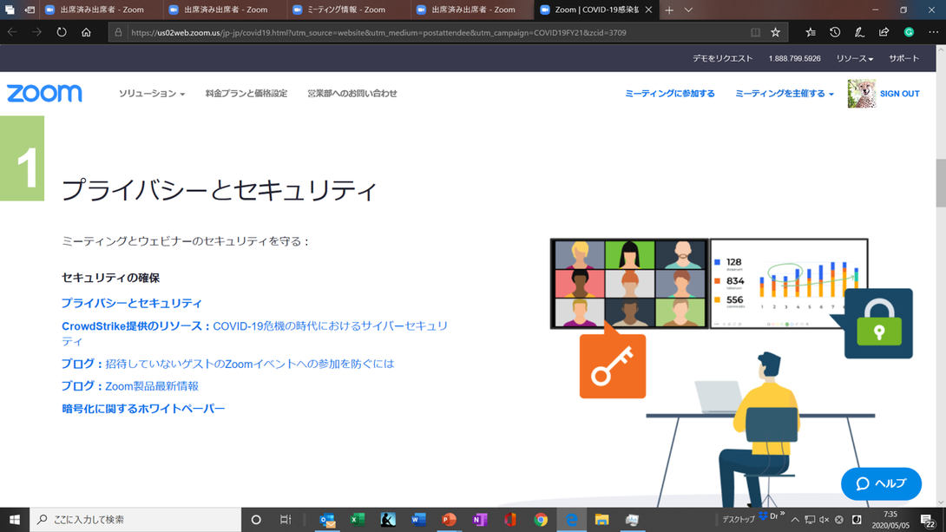Open File Explorer from the taskbar
Image resolution: width=946 pixels, height=532 pixels.
pos(601,519)
